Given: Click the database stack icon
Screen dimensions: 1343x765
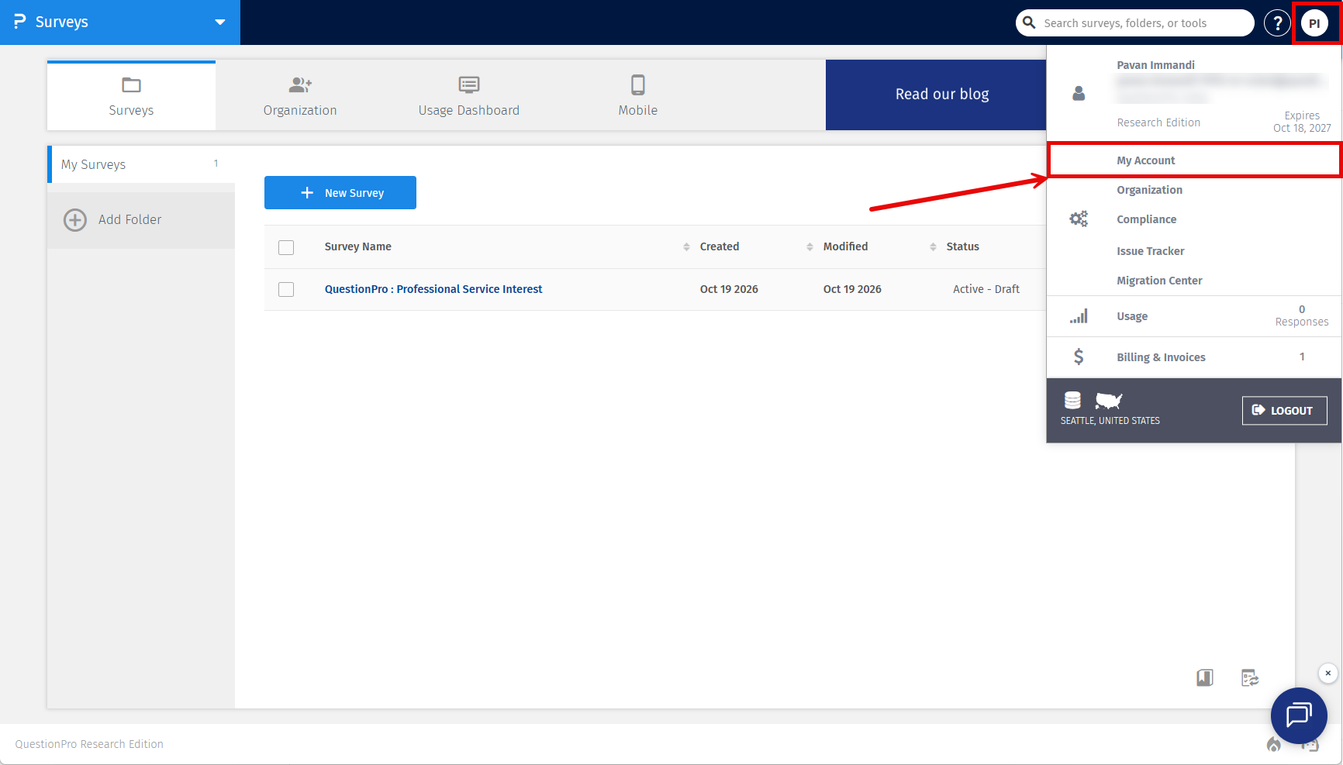Looking at the screenshot, I should (1072, 400).
